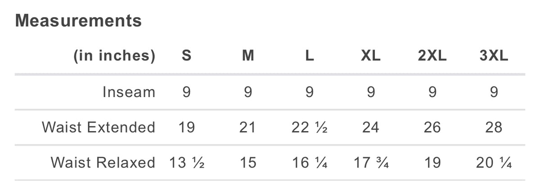This screenshot has height=195, width=540.
Task: Click Waist Extended value 28 for 3XL
Action: click(x=494, y=127)
